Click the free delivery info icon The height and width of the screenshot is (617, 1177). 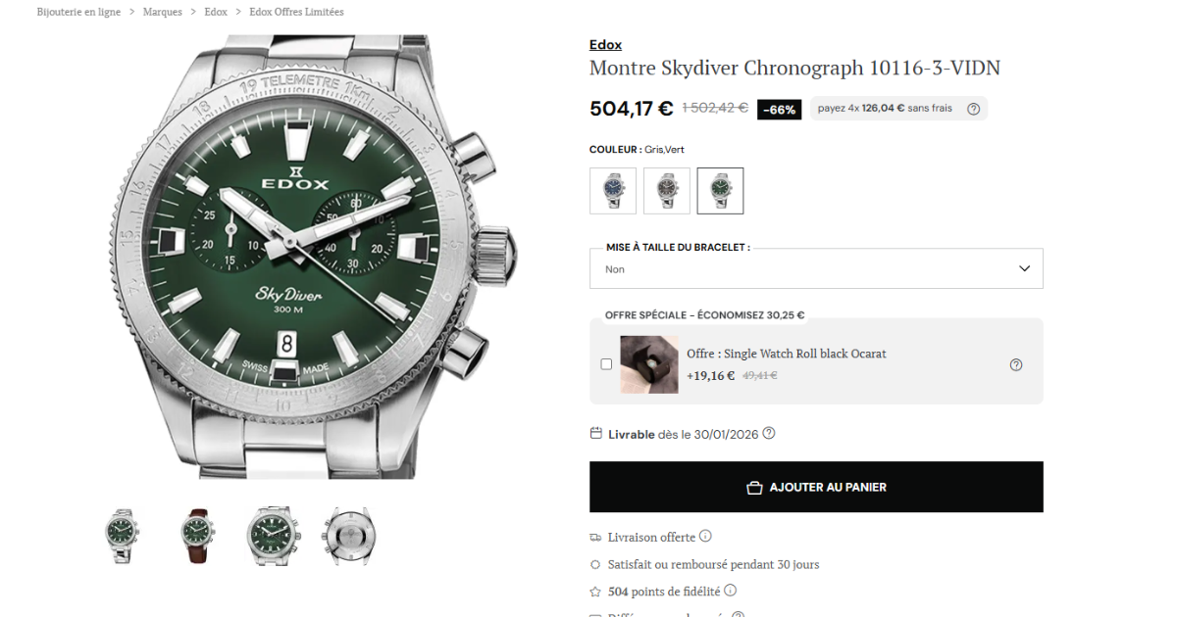(705, 537)
